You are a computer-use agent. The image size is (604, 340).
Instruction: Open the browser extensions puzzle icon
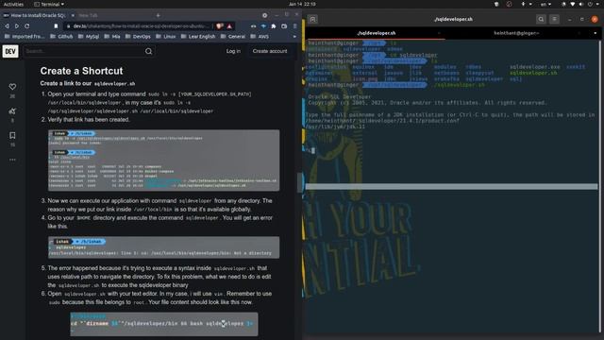pos(274,26)
